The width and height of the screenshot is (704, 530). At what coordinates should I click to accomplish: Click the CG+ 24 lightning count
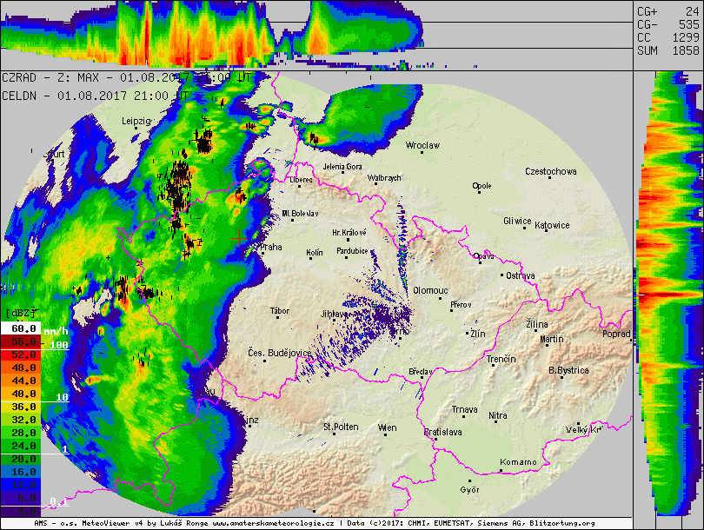[x=668, y=11]
